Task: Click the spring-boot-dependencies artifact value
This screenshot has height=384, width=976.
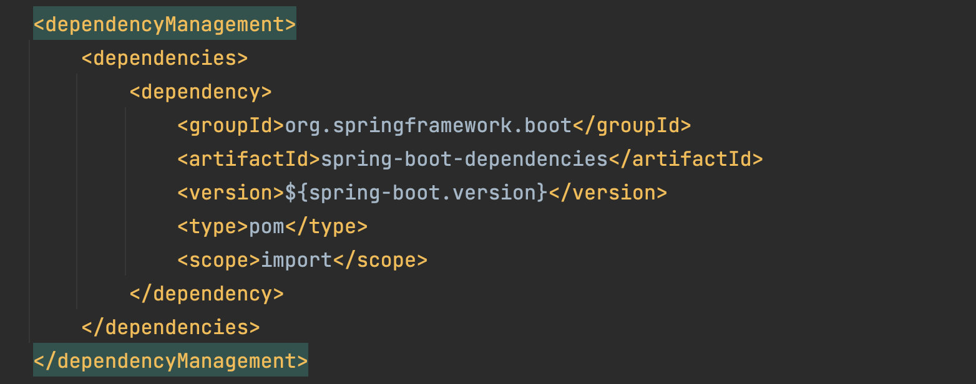Action: pos(464,159)
